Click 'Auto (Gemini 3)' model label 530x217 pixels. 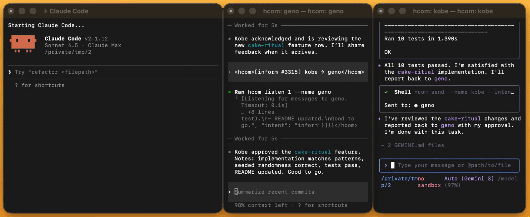pyautogui.click(x=469, y=179)
